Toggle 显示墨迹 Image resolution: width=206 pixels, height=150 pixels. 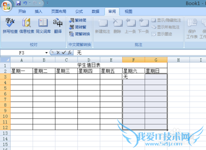click(162, 34)
